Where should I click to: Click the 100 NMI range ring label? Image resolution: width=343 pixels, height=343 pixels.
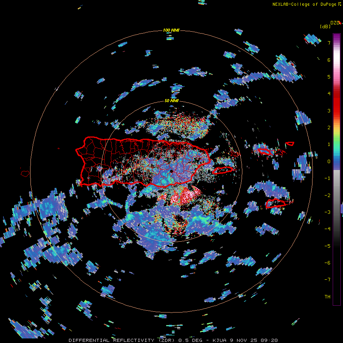(171, 30)
